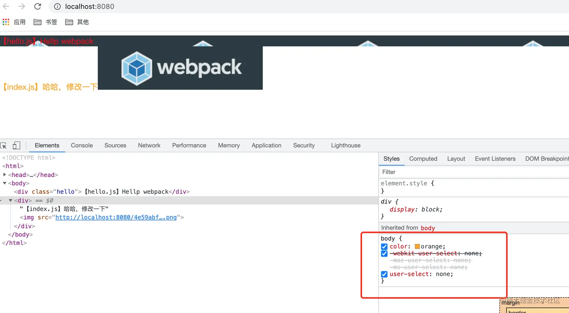
Task: Open the Lighthouse tab
Action: point(346,145)
